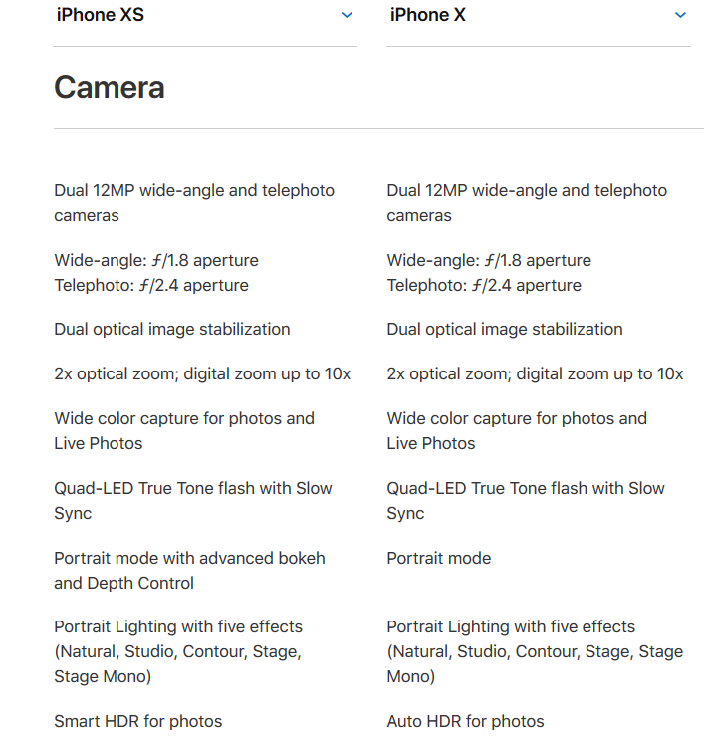Select 2x optical zoom line under iPhone X
704x745 pixels.
tap(535, 373)
